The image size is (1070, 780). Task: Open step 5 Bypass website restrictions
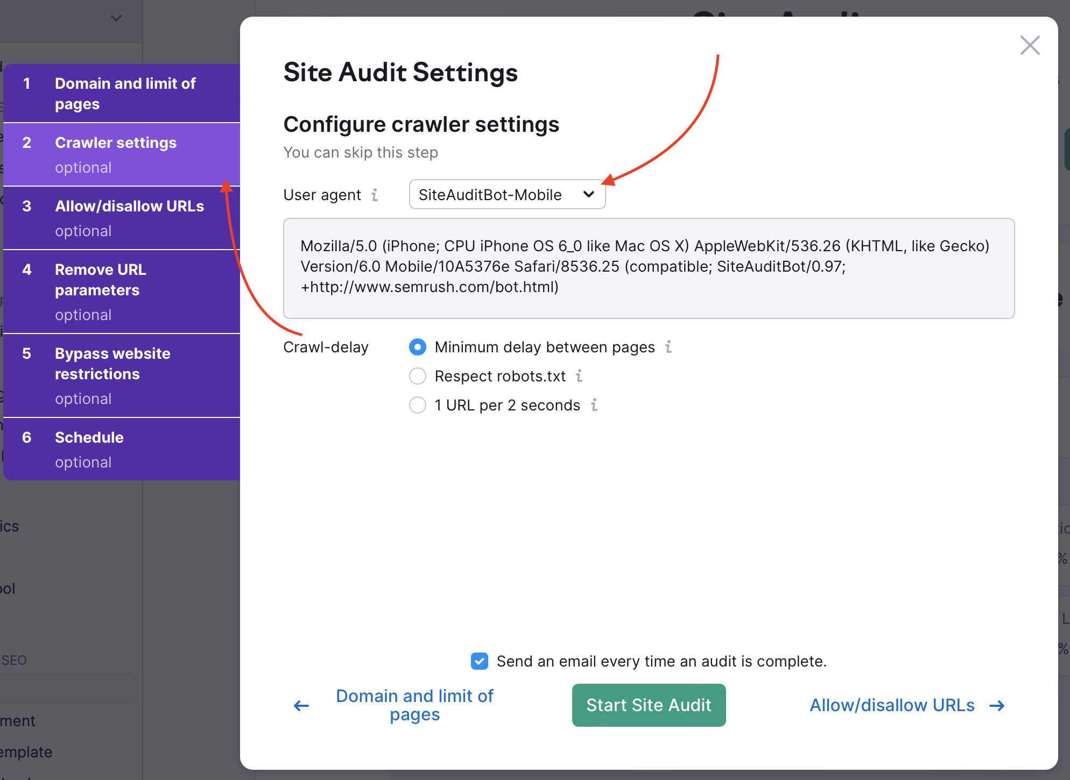pos(122,376)
